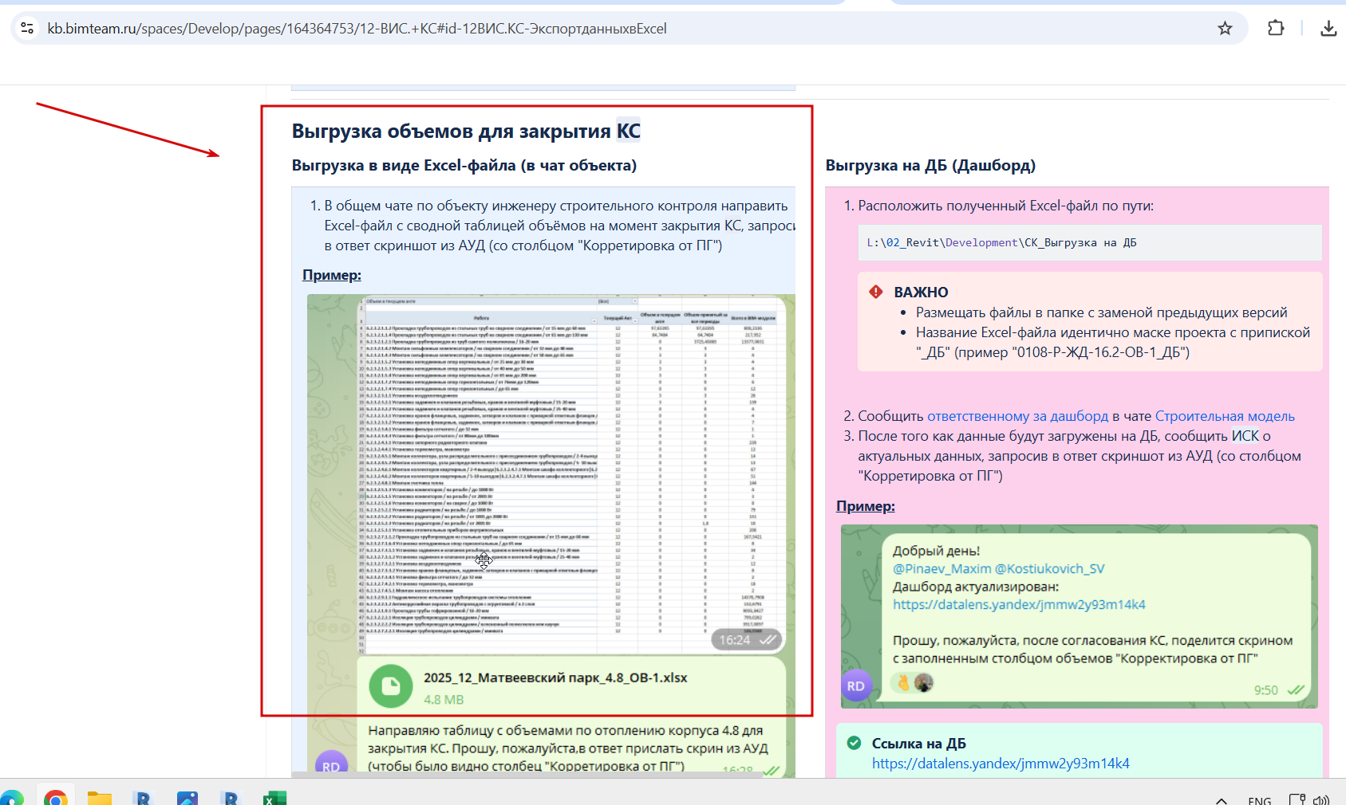Open the Photos app taskbar icon
1346x805 pixels.
pyautogui.click(x=187, y=797)
